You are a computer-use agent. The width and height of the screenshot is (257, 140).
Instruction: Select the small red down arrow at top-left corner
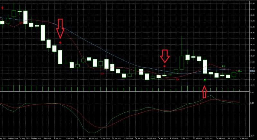tap(3, 8)
